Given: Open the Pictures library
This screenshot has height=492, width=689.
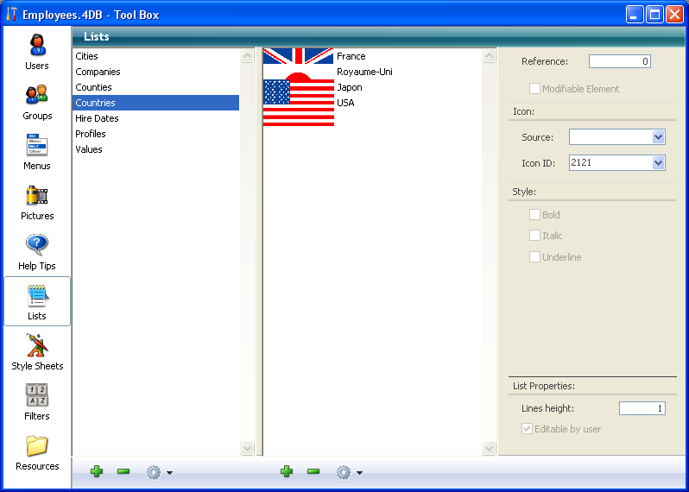Looking at the screenshot, I should click(x=37, y=200).
